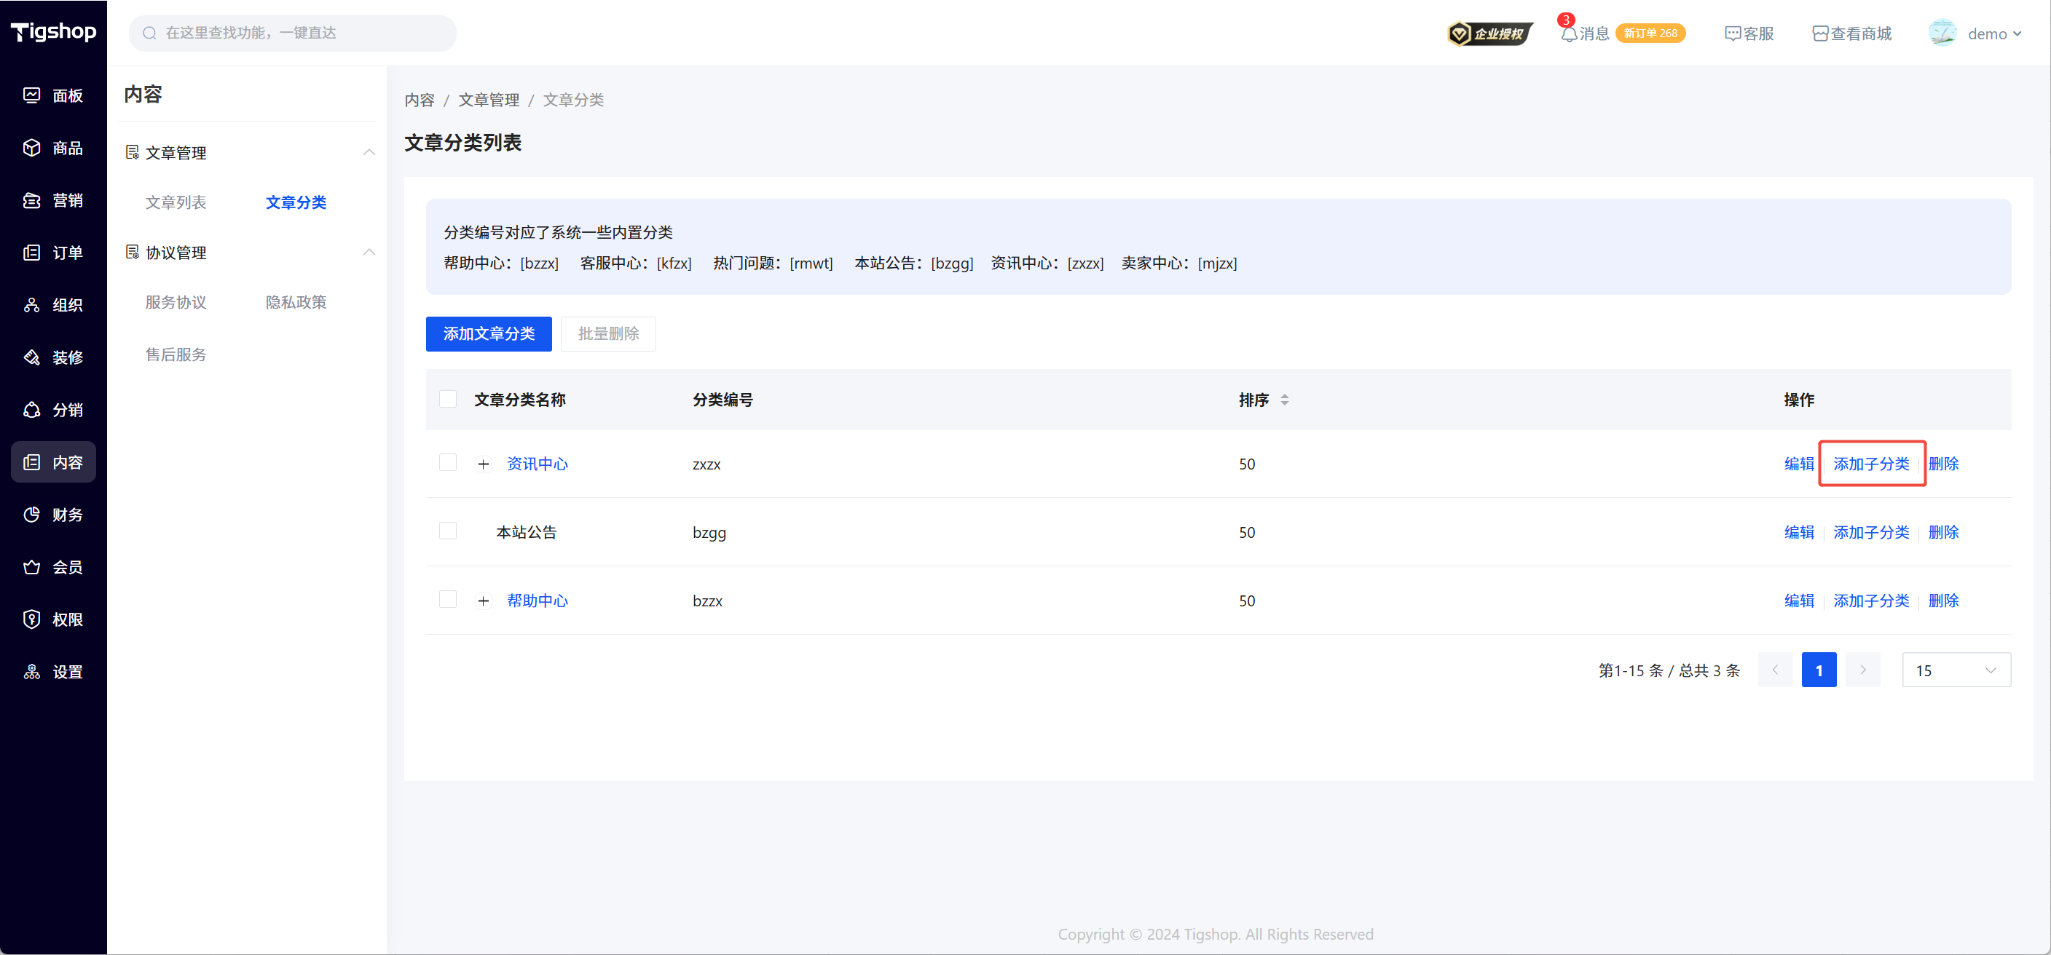Click the 查看商城 store icon
This screenshot has height=955, width=2051.
[x=1820, y=34]
